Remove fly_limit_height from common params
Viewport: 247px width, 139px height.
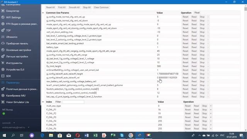coord(208,66)
